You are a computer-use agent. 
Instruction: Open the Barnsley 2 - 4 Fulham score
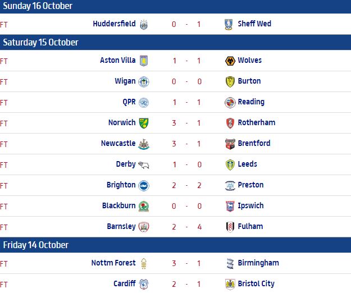pyautogui.click(x=186, y=227)
